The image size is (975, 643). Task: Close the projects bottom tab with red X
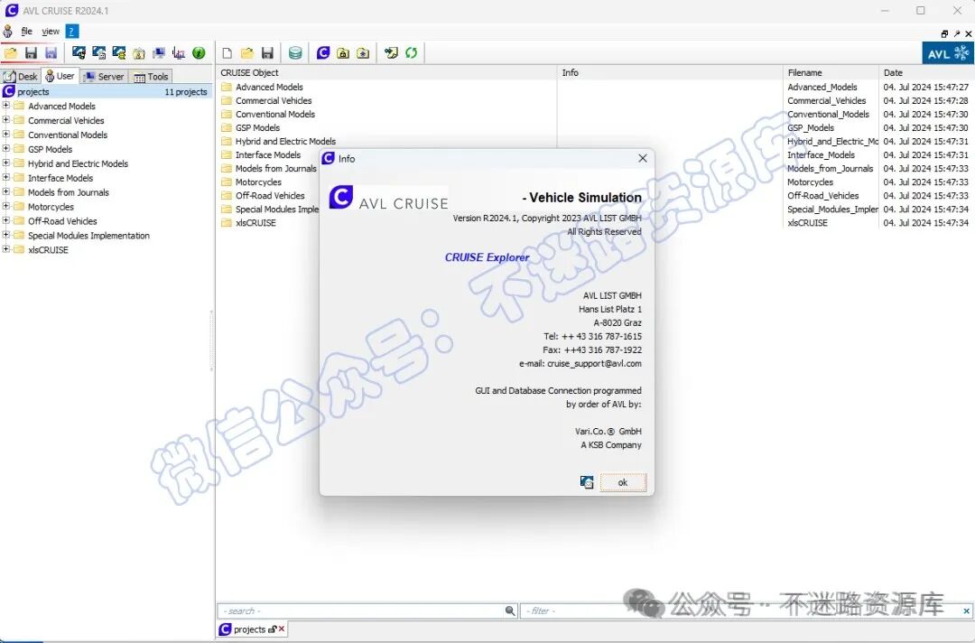point(282,629)
